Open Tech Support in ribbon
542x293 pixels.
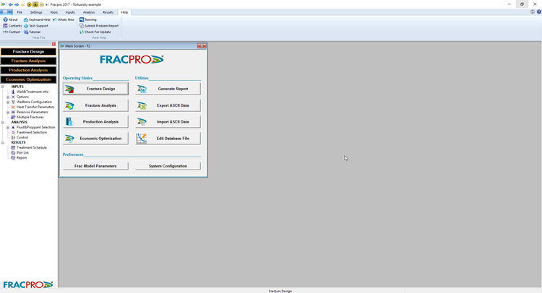click(x=36, y=26)
